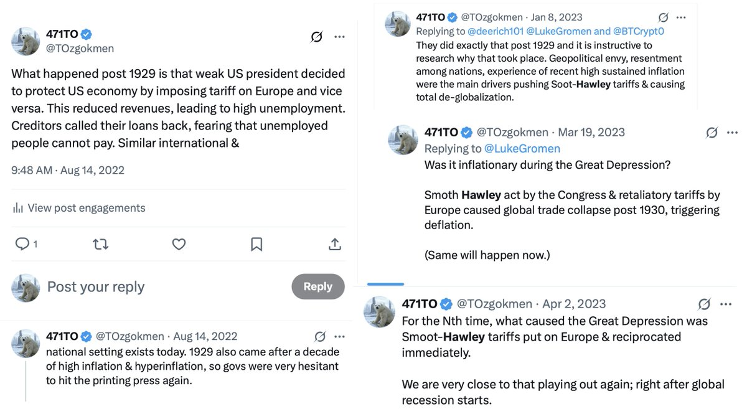
Task: Click Grok icon on the Apr 2, 2023 tweet
Action: coord(704,304)
